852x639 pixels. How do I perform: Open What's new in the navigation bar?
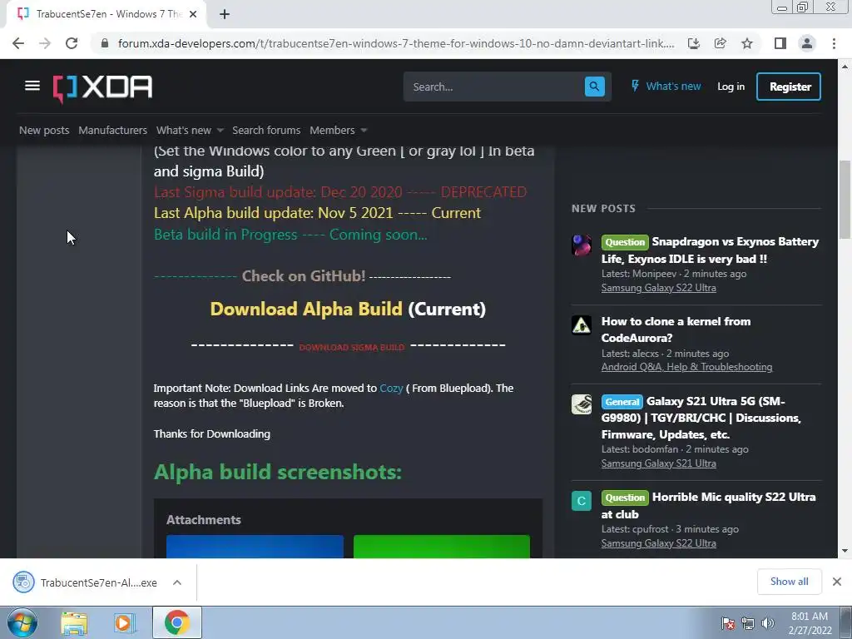click(x=184, y=131)
